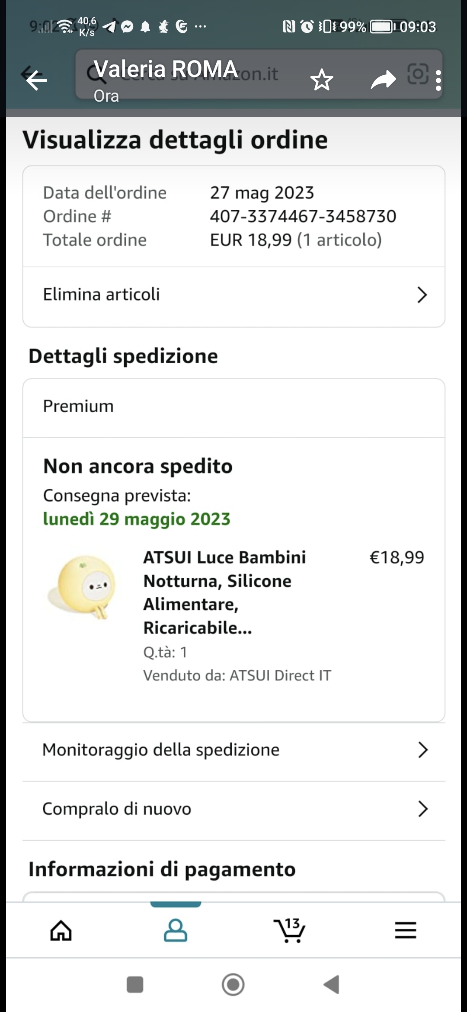Open Monitoraggio della spedizione

tap(233, 750)
